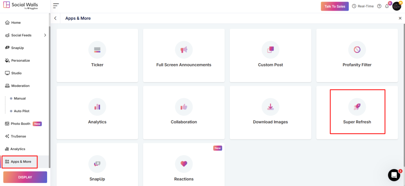
Task: Click the Full Screen Announcements megaphone icon
Action: [x=184, y=50]
